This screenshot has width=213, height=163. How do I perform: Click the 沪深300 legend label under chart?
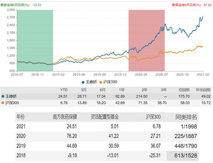pos(110,82)
